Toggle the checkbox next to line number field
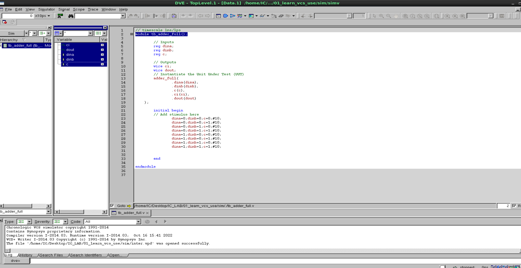The width and height of the screenshot is (521, 268). tap(514, 206)
